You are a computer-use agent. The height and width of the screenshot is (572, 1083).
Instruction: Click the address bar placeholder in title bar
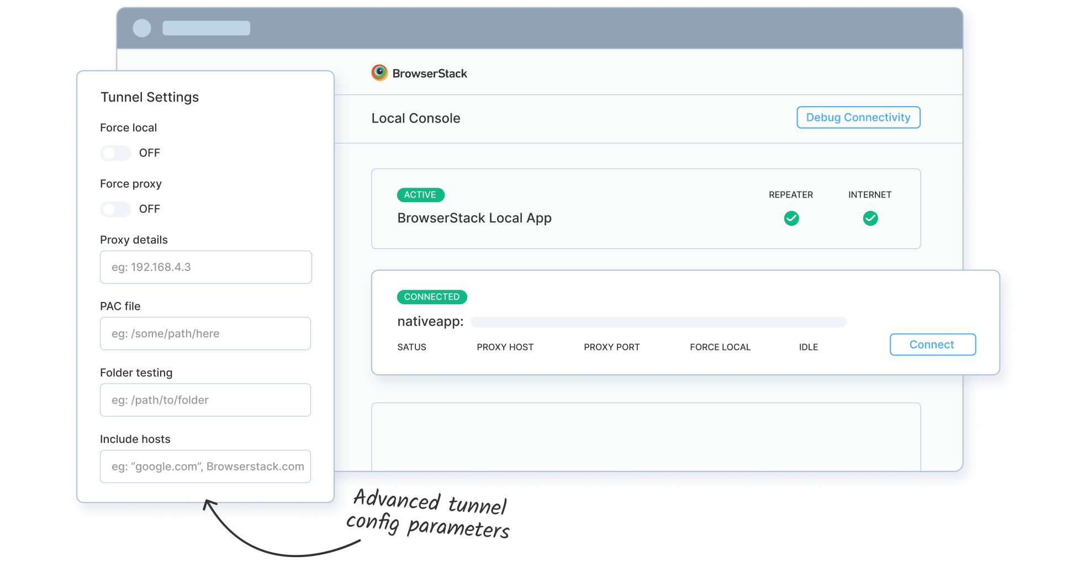(x=207, y=28)
